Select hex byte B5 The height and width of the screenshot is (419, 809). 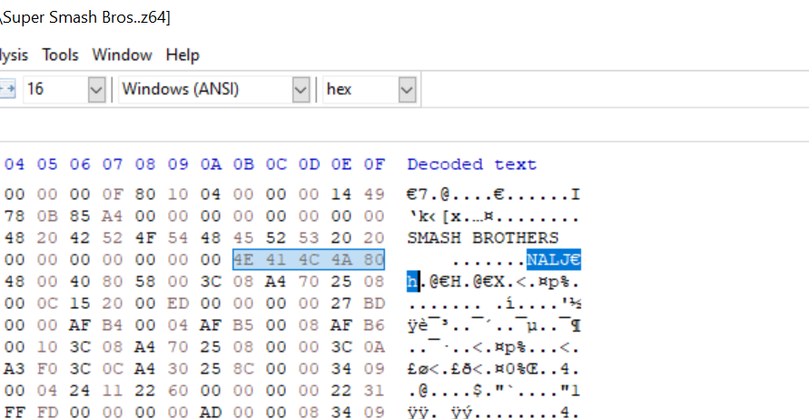(243, 325)
